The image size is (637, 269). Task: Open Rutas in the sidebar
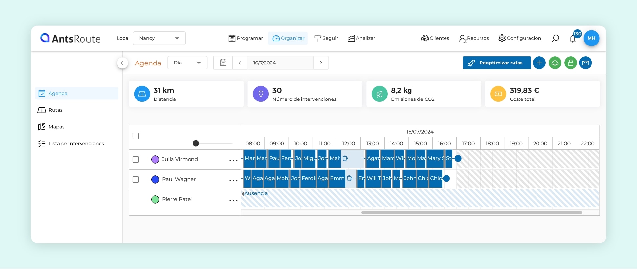click(55, 110)
